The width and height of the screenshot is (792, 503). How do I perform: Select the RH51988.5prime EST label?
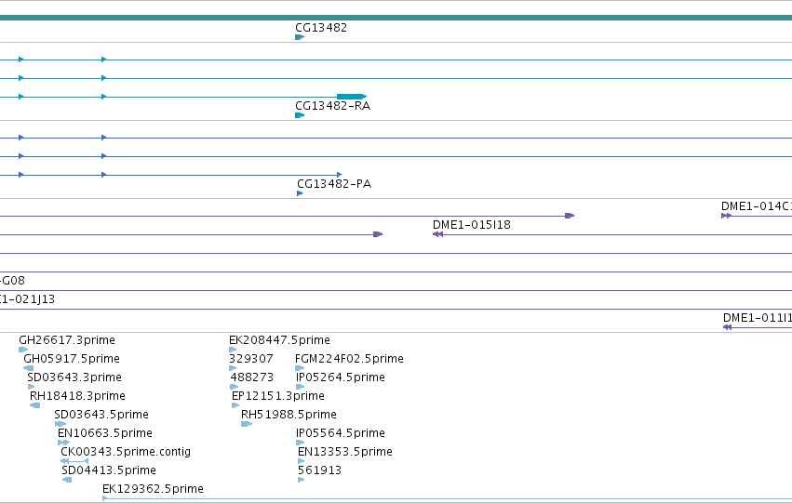point(289,415)
